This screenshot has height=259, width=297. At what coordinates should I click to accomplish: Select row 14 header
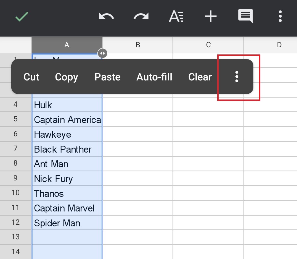click(15, 252)
